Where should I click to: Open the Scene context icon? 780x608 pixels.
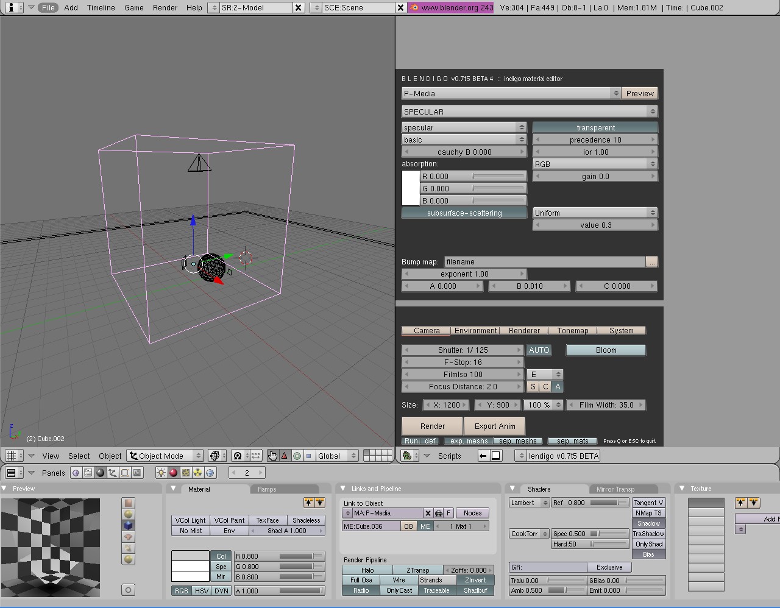click(x=137, y=473)
